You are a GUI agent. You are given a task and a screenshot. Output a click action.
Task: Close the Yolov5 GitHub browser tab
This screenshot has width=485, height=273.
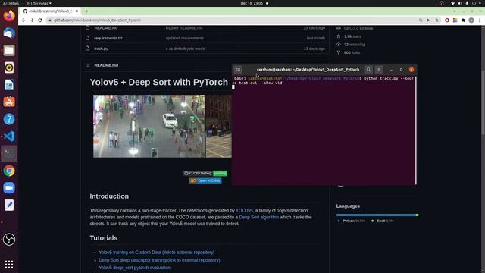pos(77,11)
